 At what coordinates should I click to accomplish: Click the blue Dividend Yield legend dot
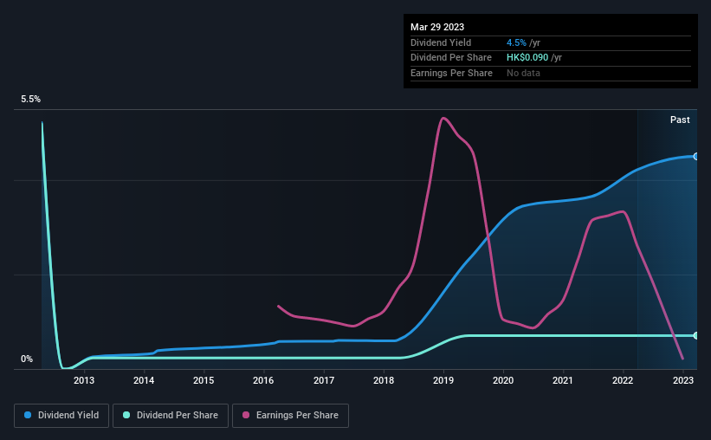pyautogui.click(x=28, y=415)
